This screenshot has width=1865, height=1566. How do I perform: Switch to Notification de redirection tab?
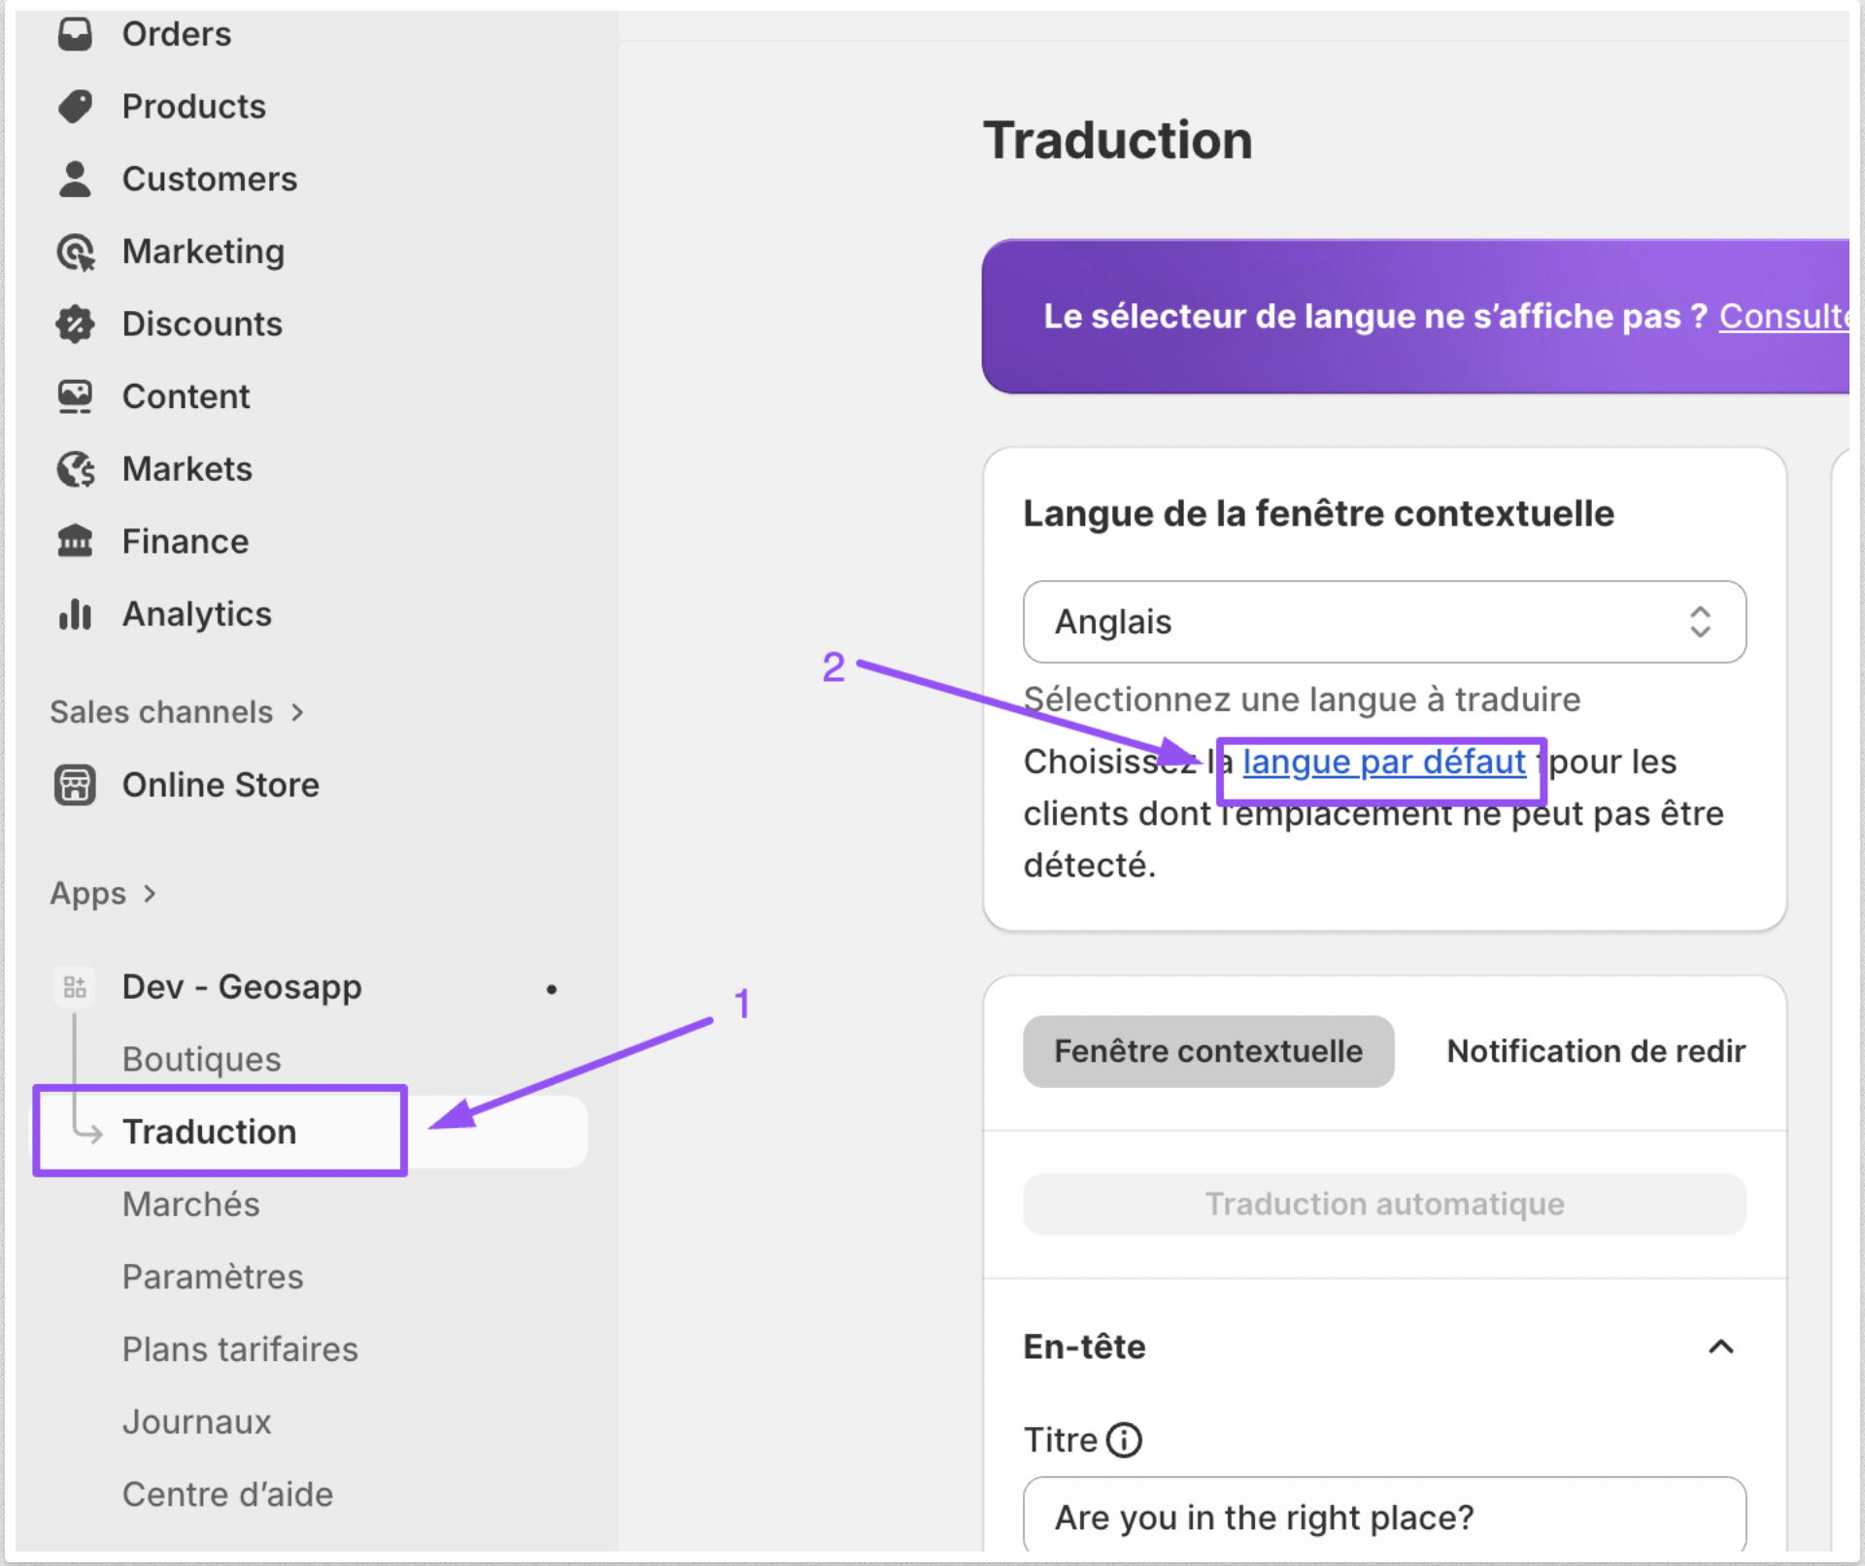1595,1051
